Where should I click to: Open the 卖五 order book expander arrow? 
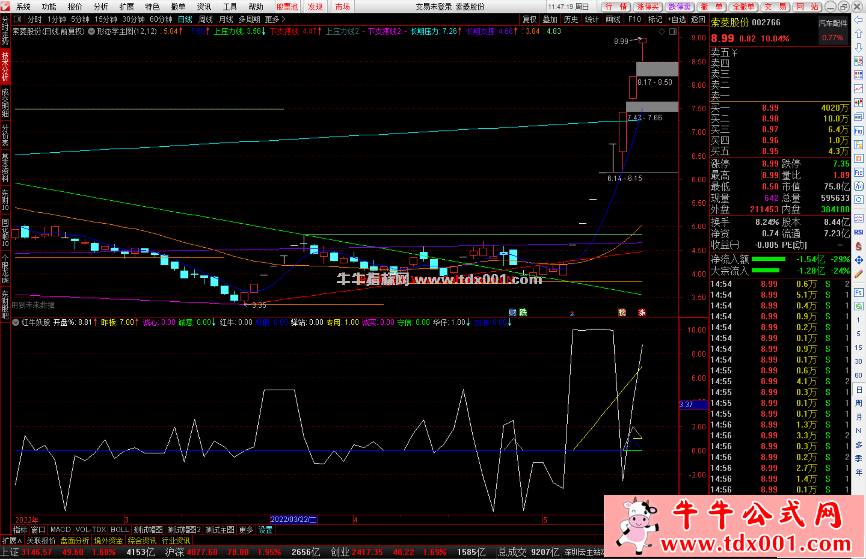click(734, 52)
